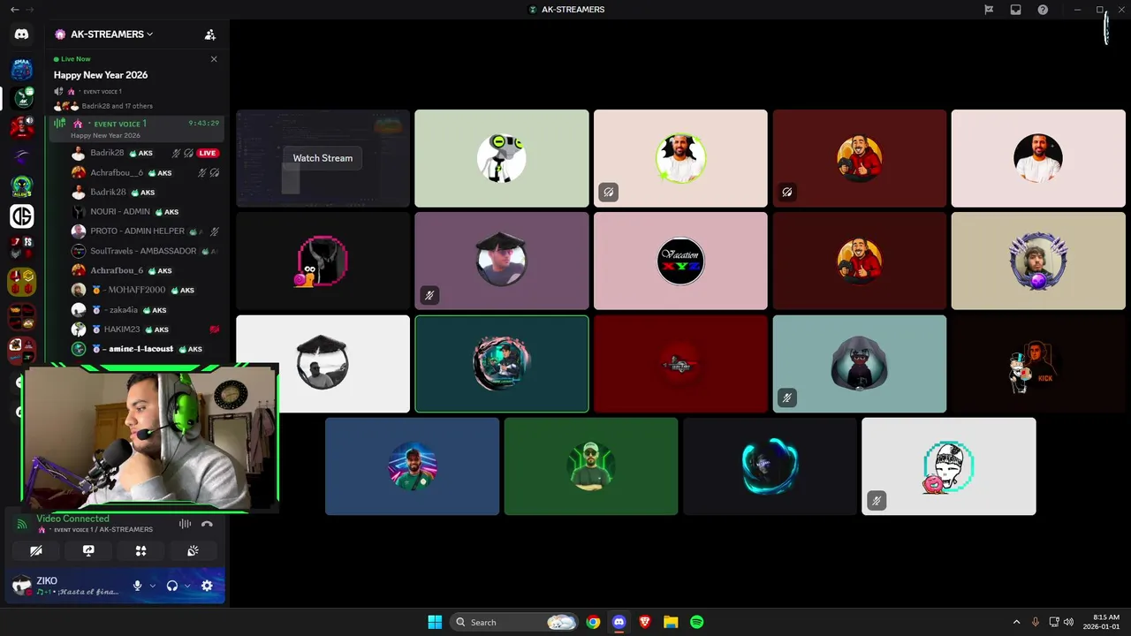Click the self webcam preview overlay

[151, 438]
